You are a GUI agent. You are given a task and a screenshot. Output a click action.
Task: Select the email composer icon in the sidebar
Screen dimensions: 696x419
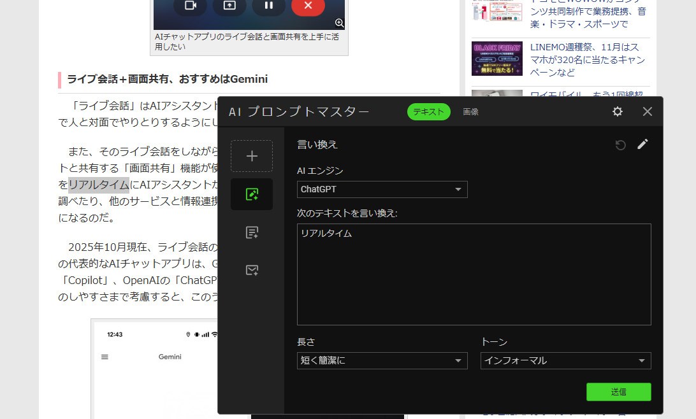click(252, 270)
